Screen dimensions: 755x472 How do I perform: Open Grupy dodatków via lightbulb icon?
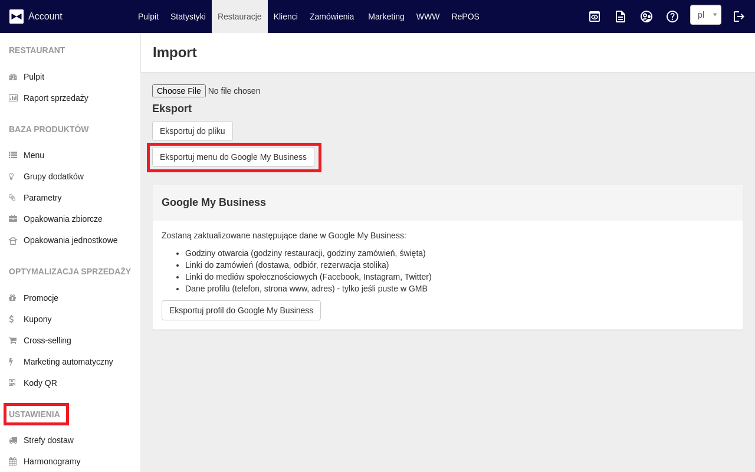tap(12, 176)
